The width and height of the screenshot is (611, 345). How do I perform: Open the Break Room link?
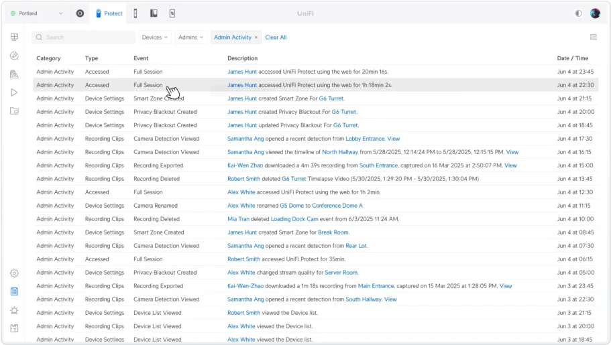click(333, 232)
